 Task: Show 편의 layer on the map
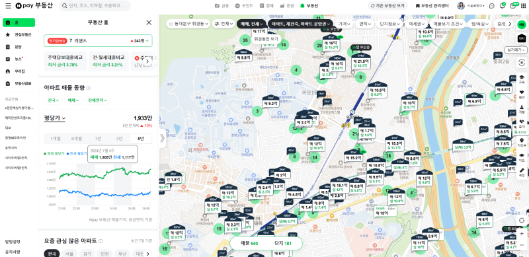click(522, 94)
